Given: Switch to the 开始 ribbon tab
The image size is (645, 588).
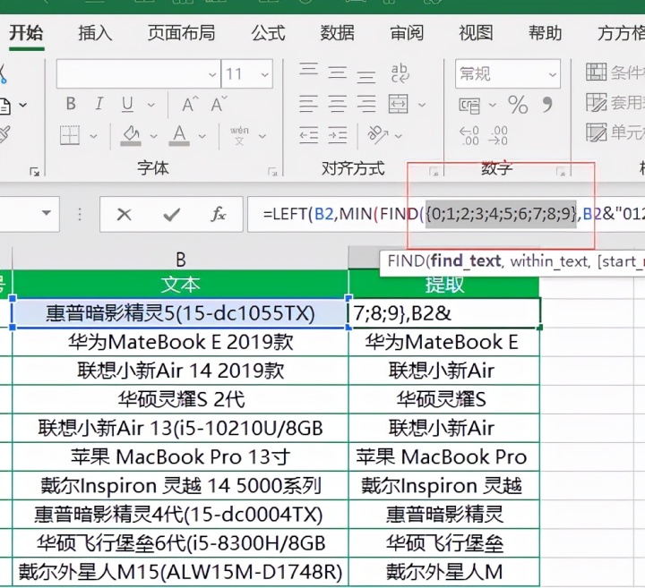Looking at the screenshot, I should tap(26, 33).
